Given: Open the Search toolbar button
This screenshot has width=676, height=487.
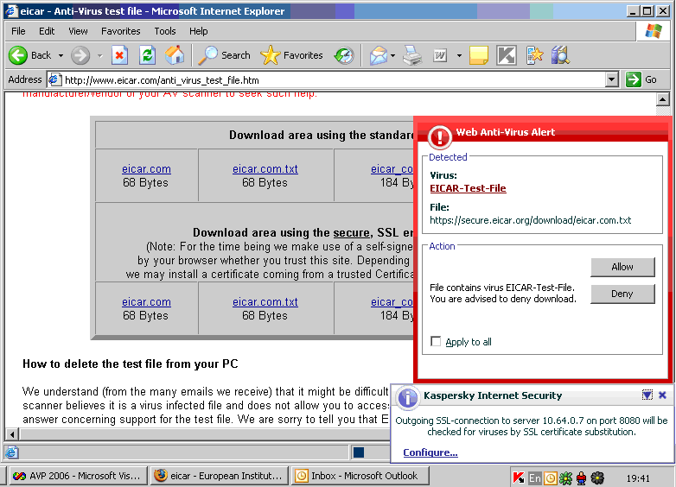Looking at the screenshot, I should pos(224,55).
